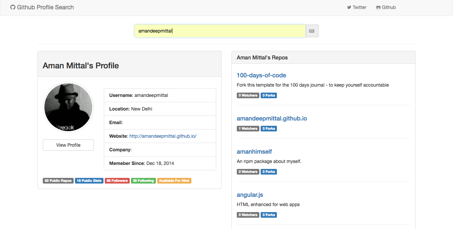453x229 pixels.
Task: Click the 'An npm package about myself.' description
Action: pyautogui.click(x=269, y=161)
